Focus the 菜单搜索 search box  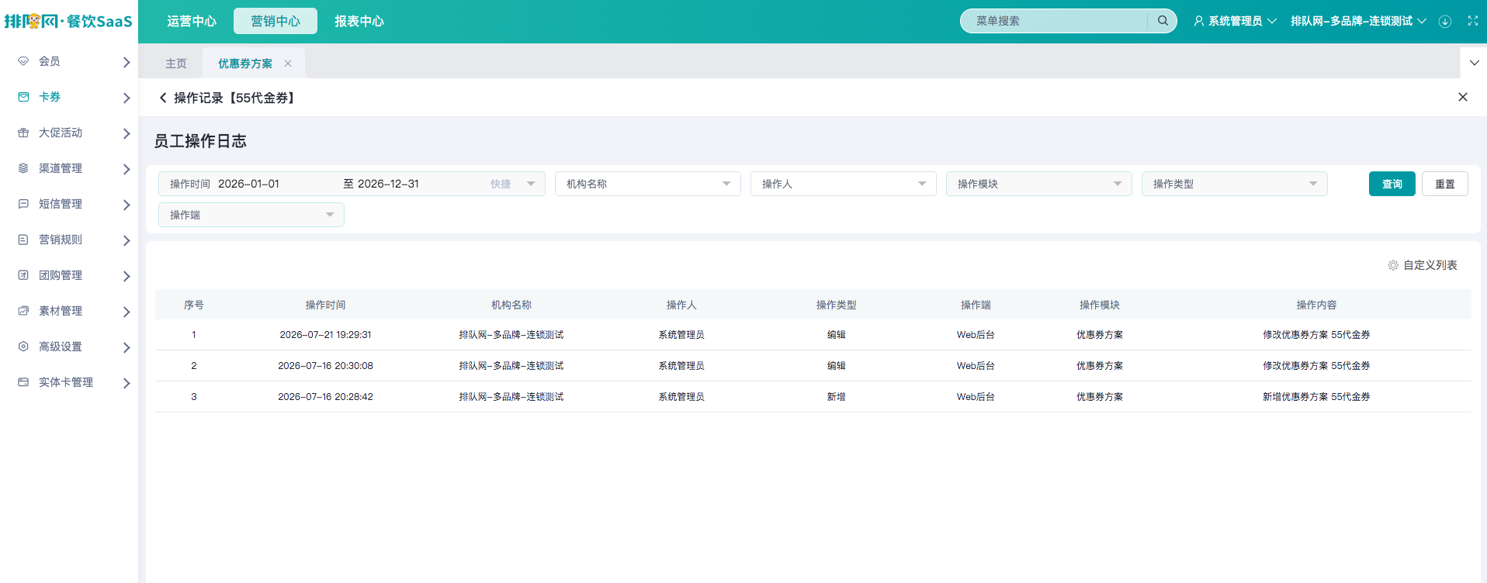point(1059,21)
